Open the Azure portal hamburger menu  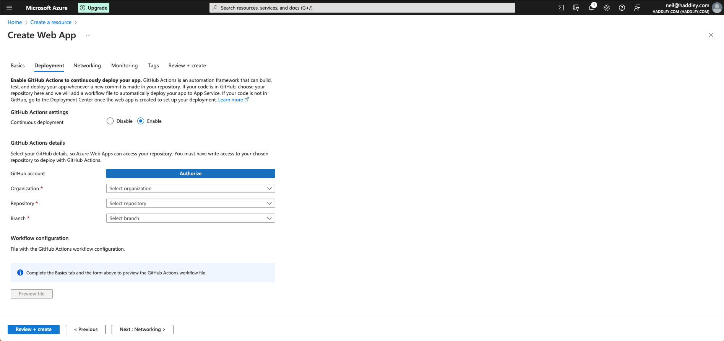(9, 8)
